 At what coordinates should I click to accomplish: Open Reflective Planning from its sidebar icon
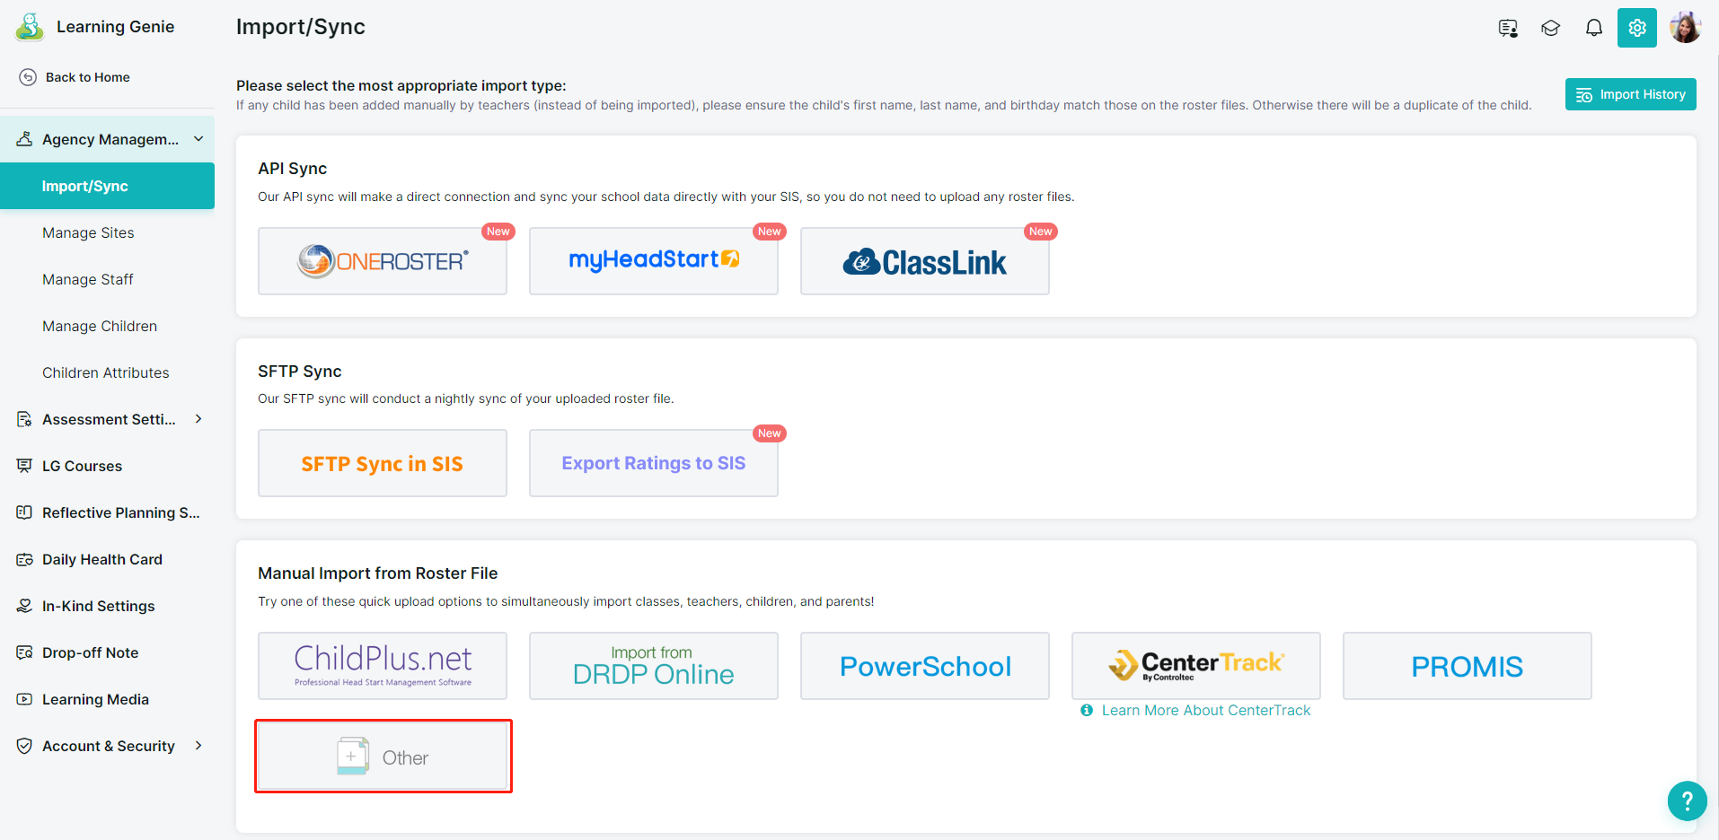coord(24,512)
